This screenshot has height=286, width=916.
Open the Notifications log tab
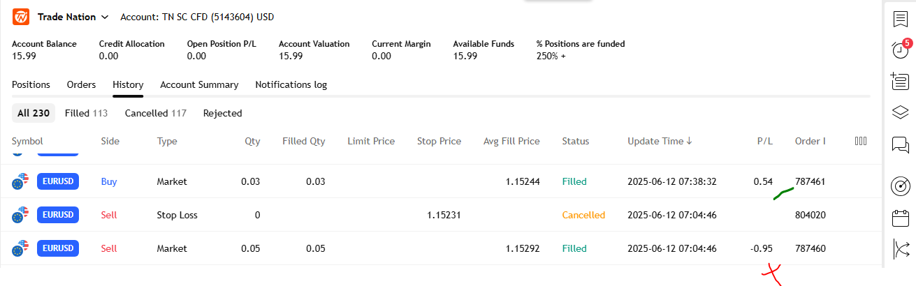291,84
